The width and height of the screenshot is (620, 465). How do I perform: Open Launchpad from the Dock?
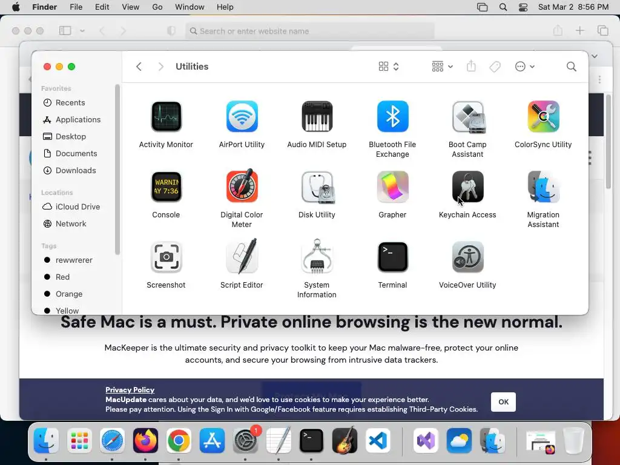tap(79, 441)
